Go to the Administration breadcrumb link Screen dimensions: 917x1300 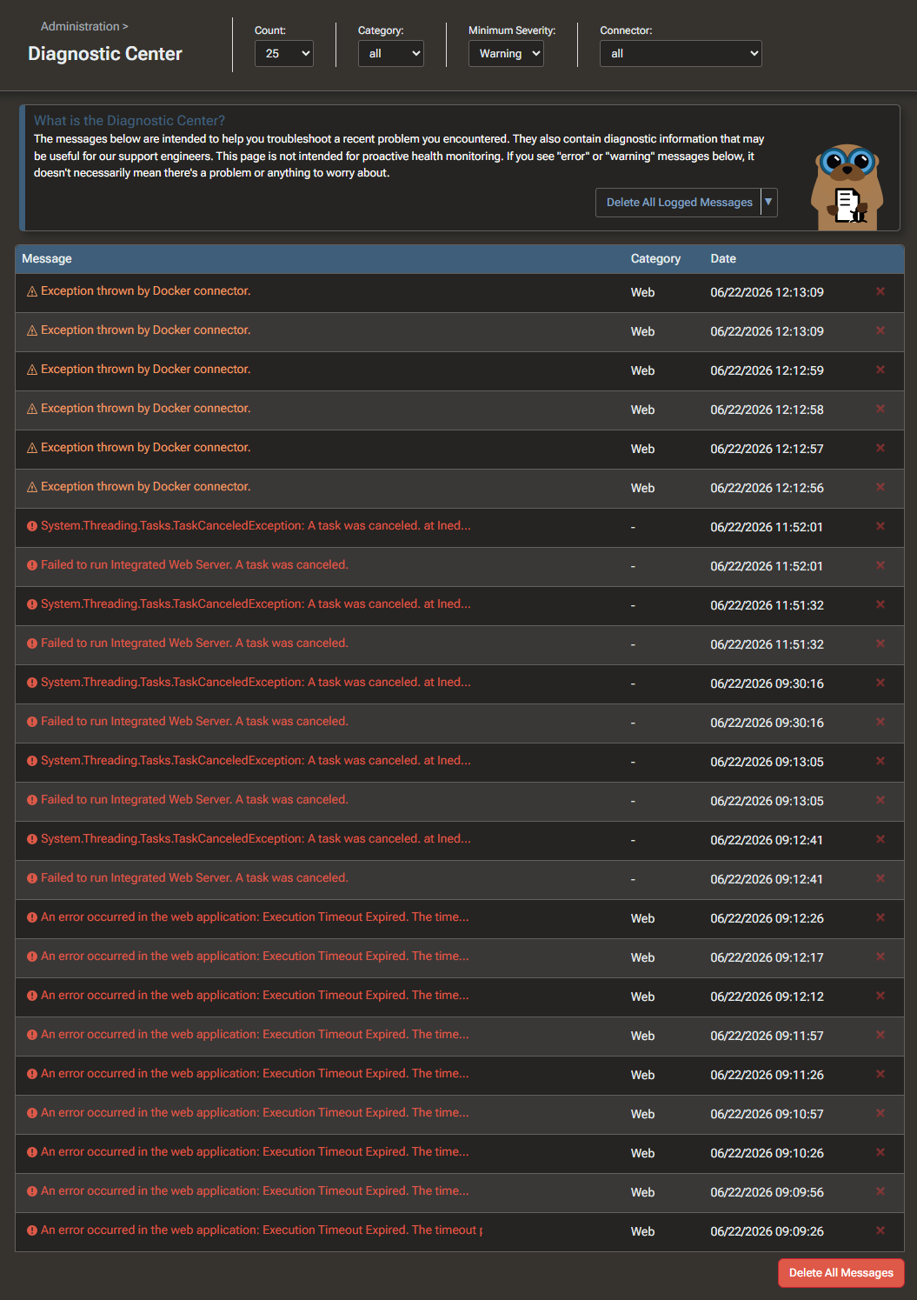click(x=80, y=26)
